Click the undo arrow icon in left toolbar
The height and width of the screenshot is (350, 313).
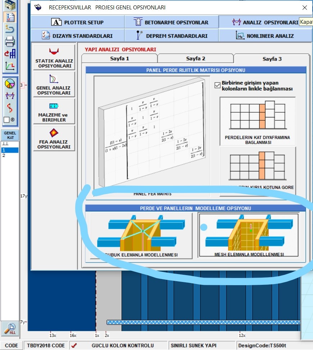10,29
